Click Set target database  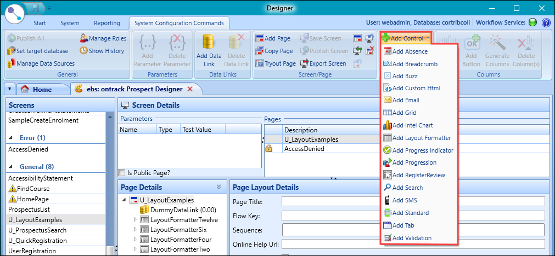[38, 51]
